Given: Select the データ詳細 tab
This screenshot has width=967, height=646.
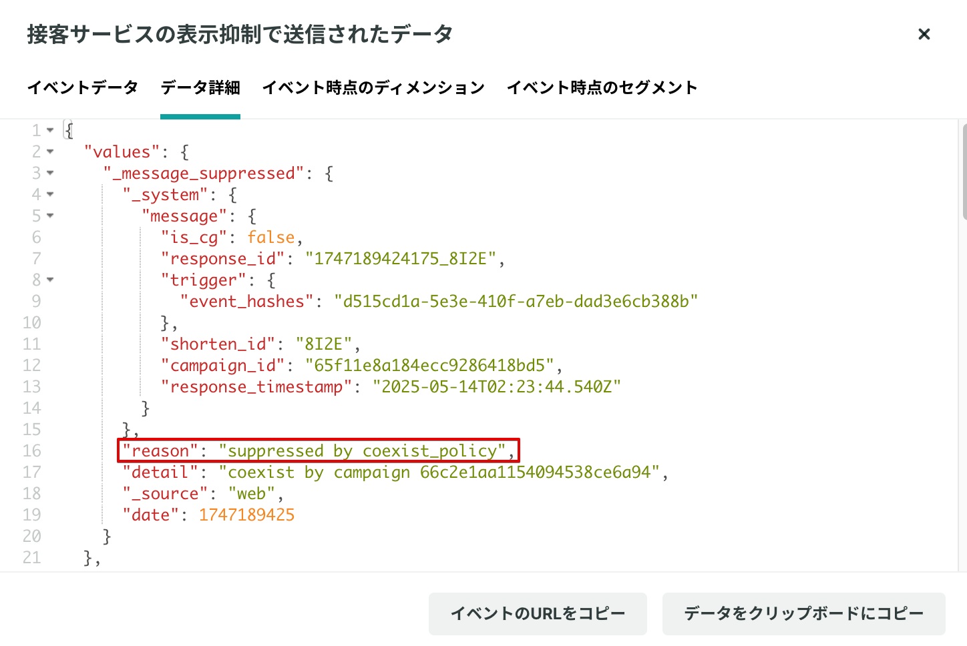Looking at the screenshot, I should [x=200, y=87].
